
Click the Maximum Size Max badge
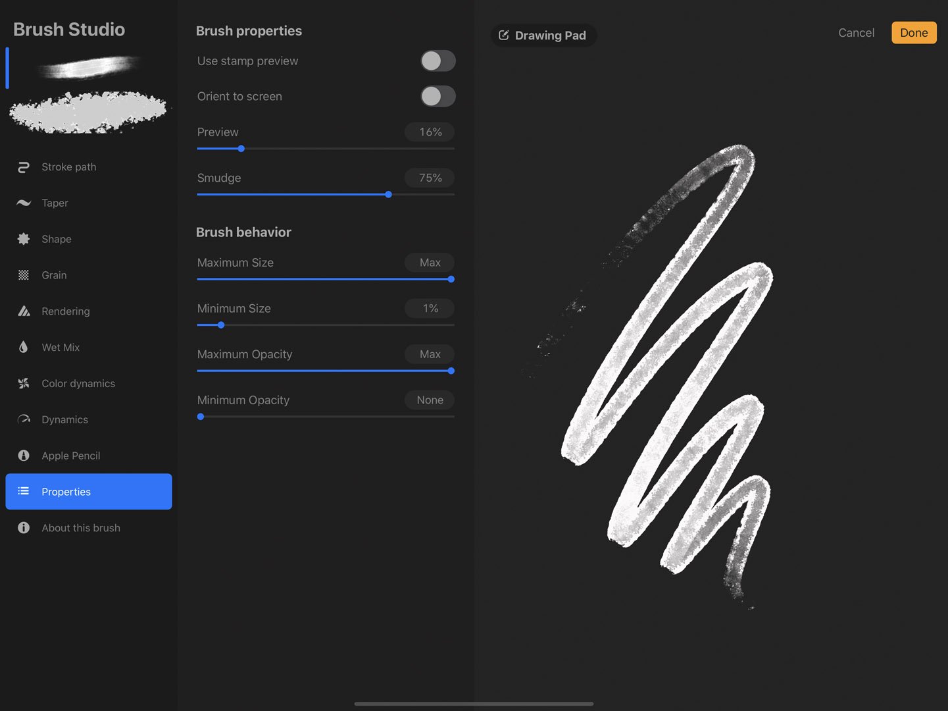(429, 262)
